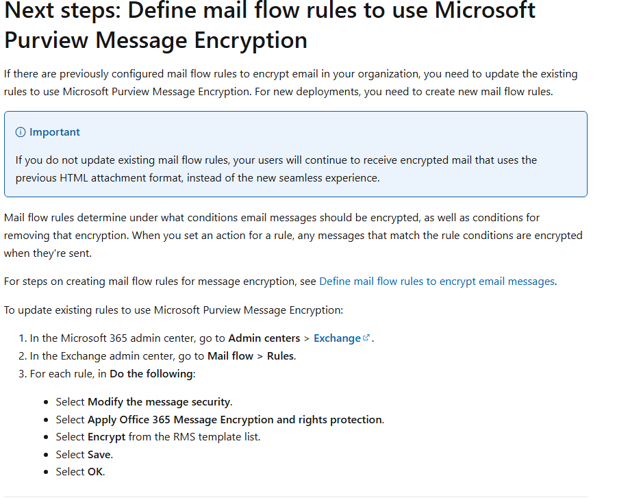Click Modify the message security bullet
This screenshot has width=617, height=500.
pos(144,402)
